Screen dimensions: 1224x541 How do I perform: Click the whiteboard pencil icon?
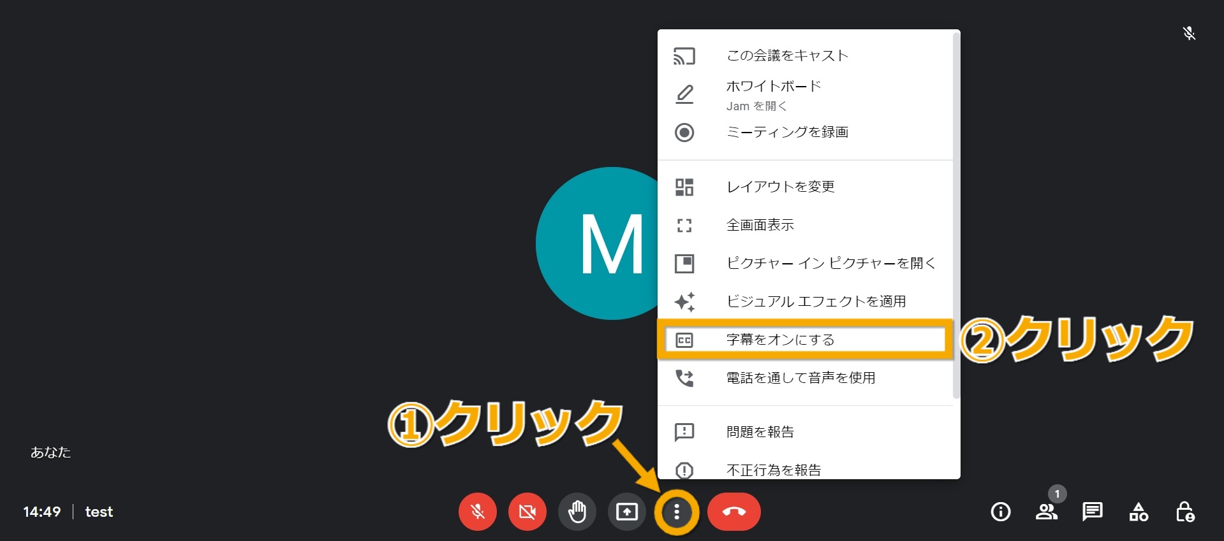[684, 94]
